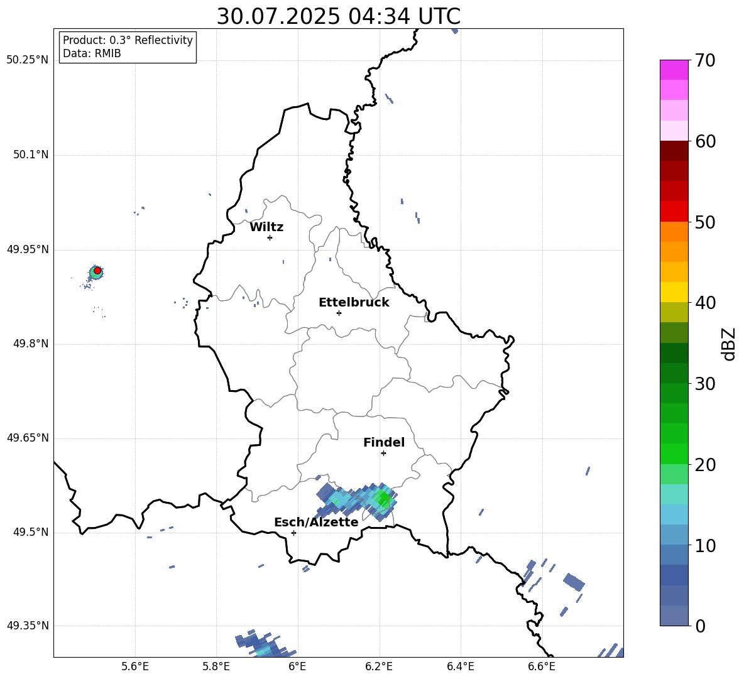744x679 pixels.
Task: Click the magenta swatch at top of colorbar
Action: 674,70
